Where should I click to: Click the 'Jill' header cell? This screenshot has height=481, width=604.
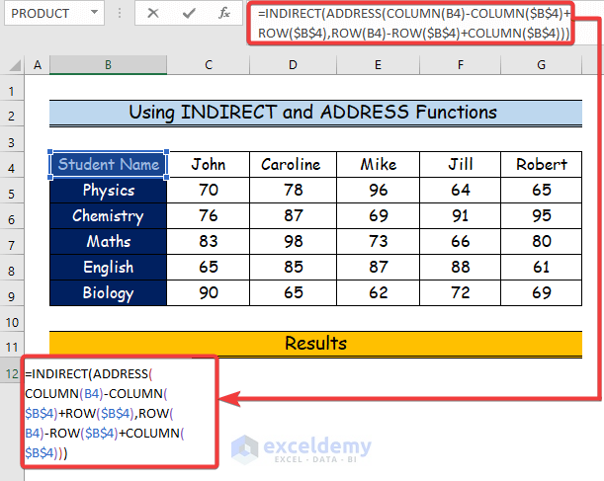[461, 164]
